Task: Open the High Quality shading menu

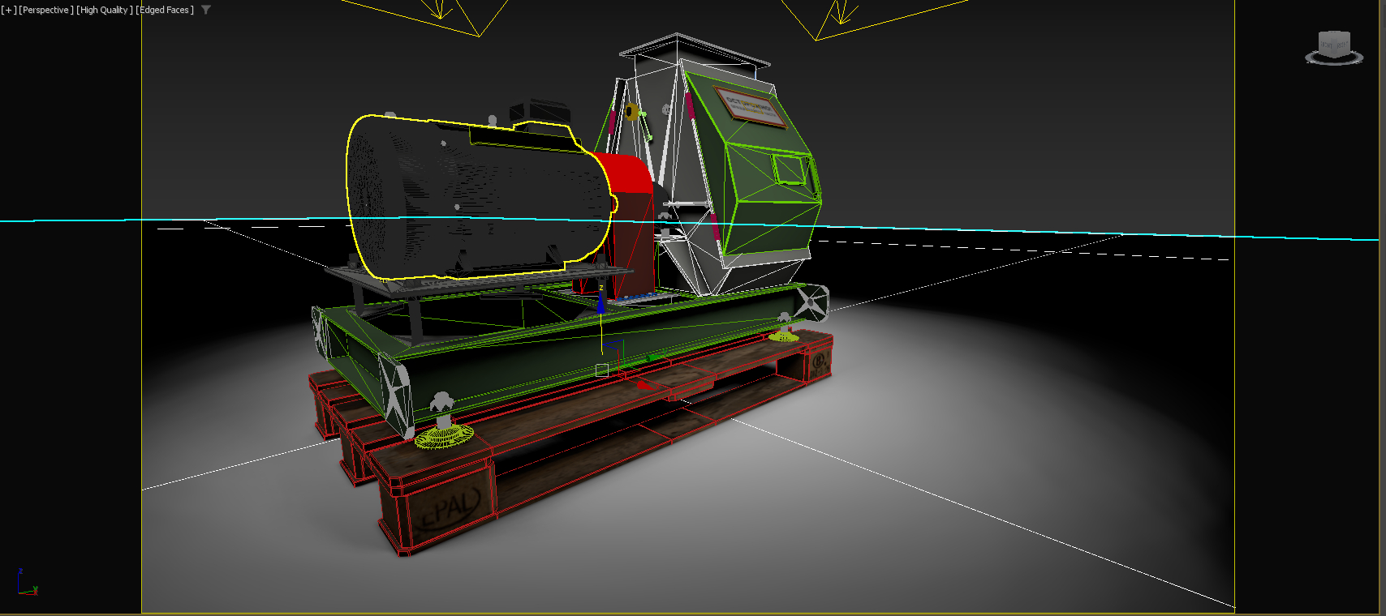Action: (104, 10)
